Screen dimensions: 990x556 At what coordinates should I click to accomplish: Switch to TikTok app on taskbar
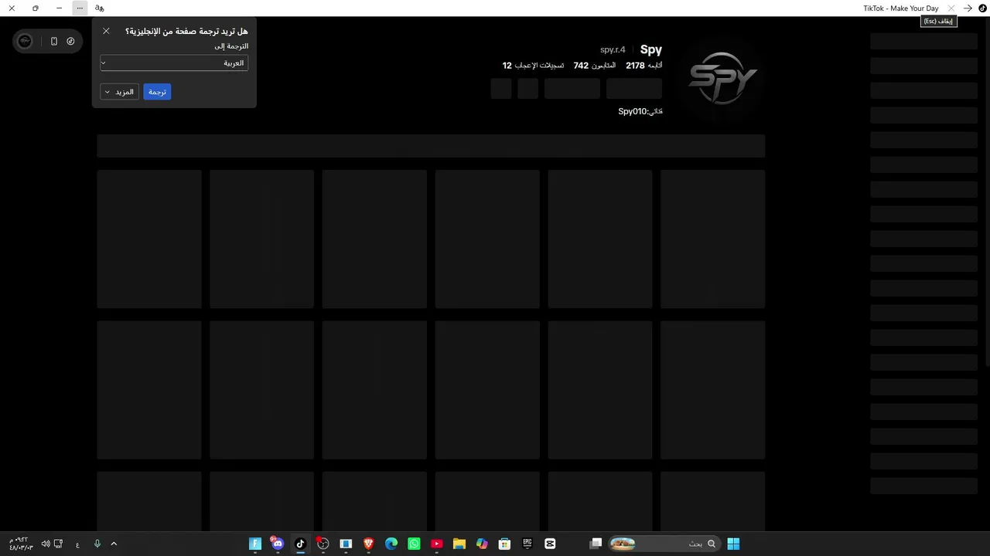point(300,544)
